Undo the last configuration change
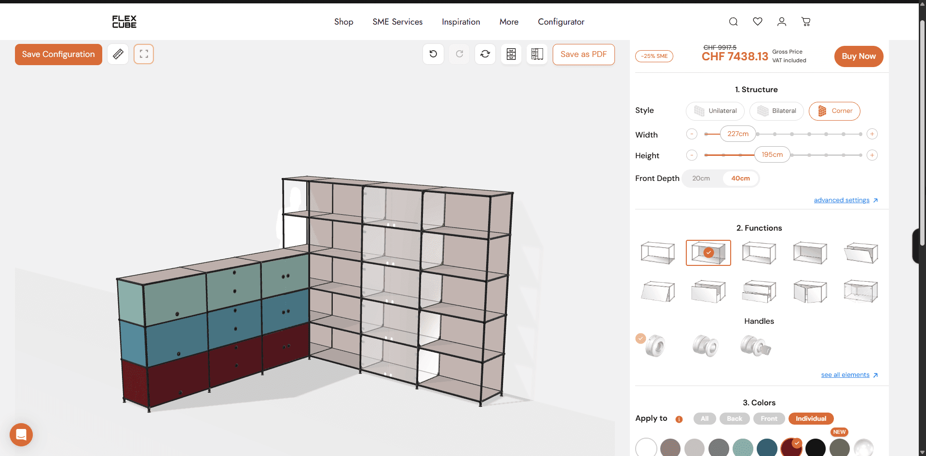Viewport: 926px width, 456px height. (x=433, y=54)
